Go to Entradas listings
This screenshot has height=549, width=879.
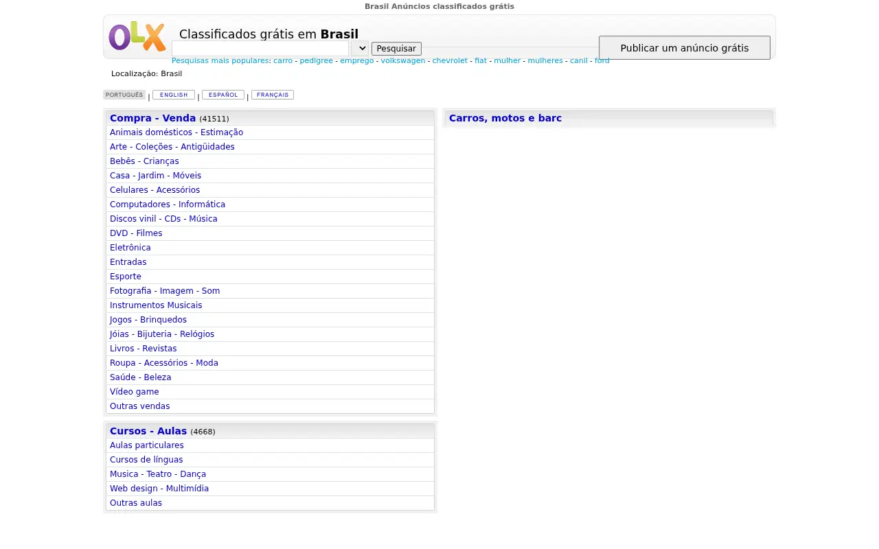[x=128, y=262]
